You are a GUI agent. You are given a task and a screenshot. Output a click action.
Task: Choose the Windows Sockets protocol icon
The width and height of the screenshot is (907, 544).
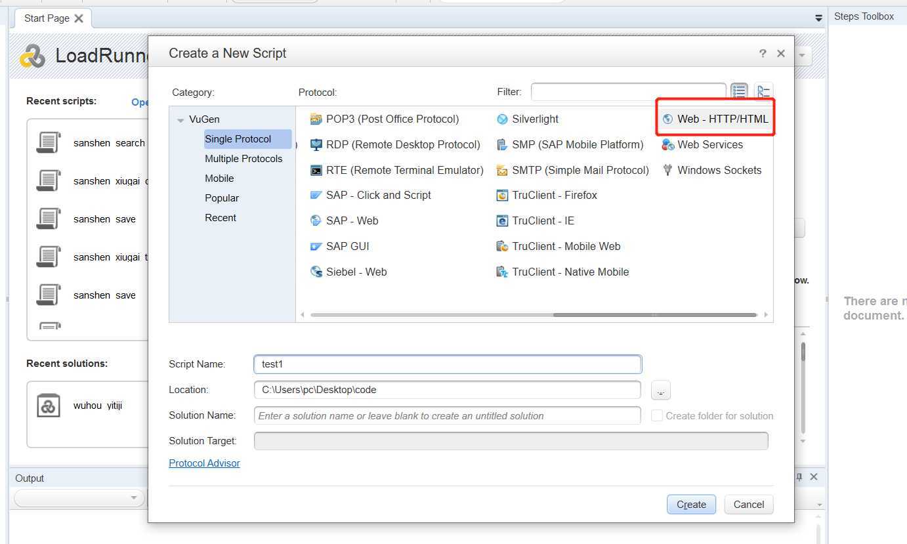pos(668,170)
